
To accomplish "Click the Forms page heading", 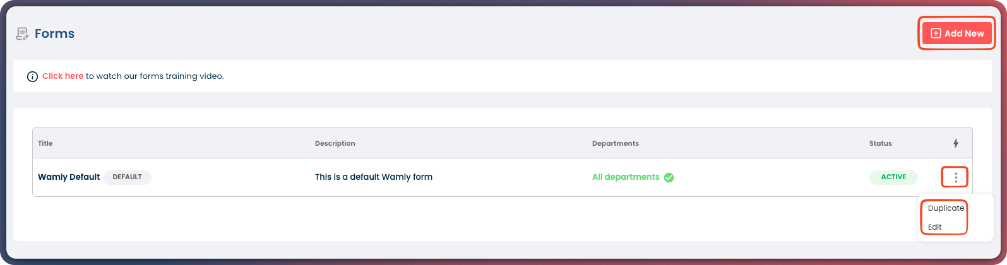I will coord(54,34).
